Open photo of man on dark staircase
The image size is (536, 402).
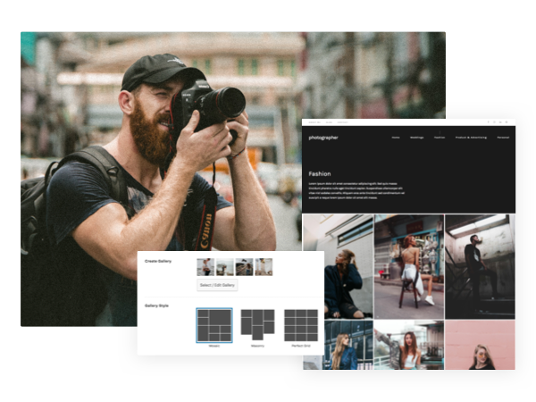480,266
